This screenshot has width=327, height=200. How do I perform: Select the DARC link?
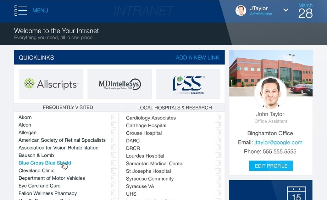[x=133, y=141]
